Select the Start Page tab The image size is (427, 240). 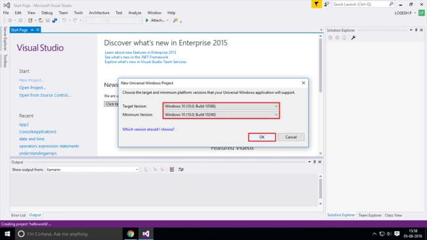point(19,30)
